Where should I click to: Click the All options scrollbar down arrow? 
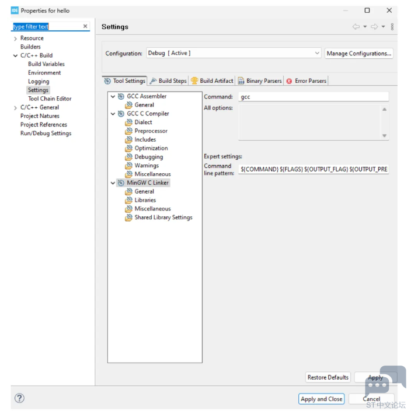pyautogui.click(x=384, y=135)
